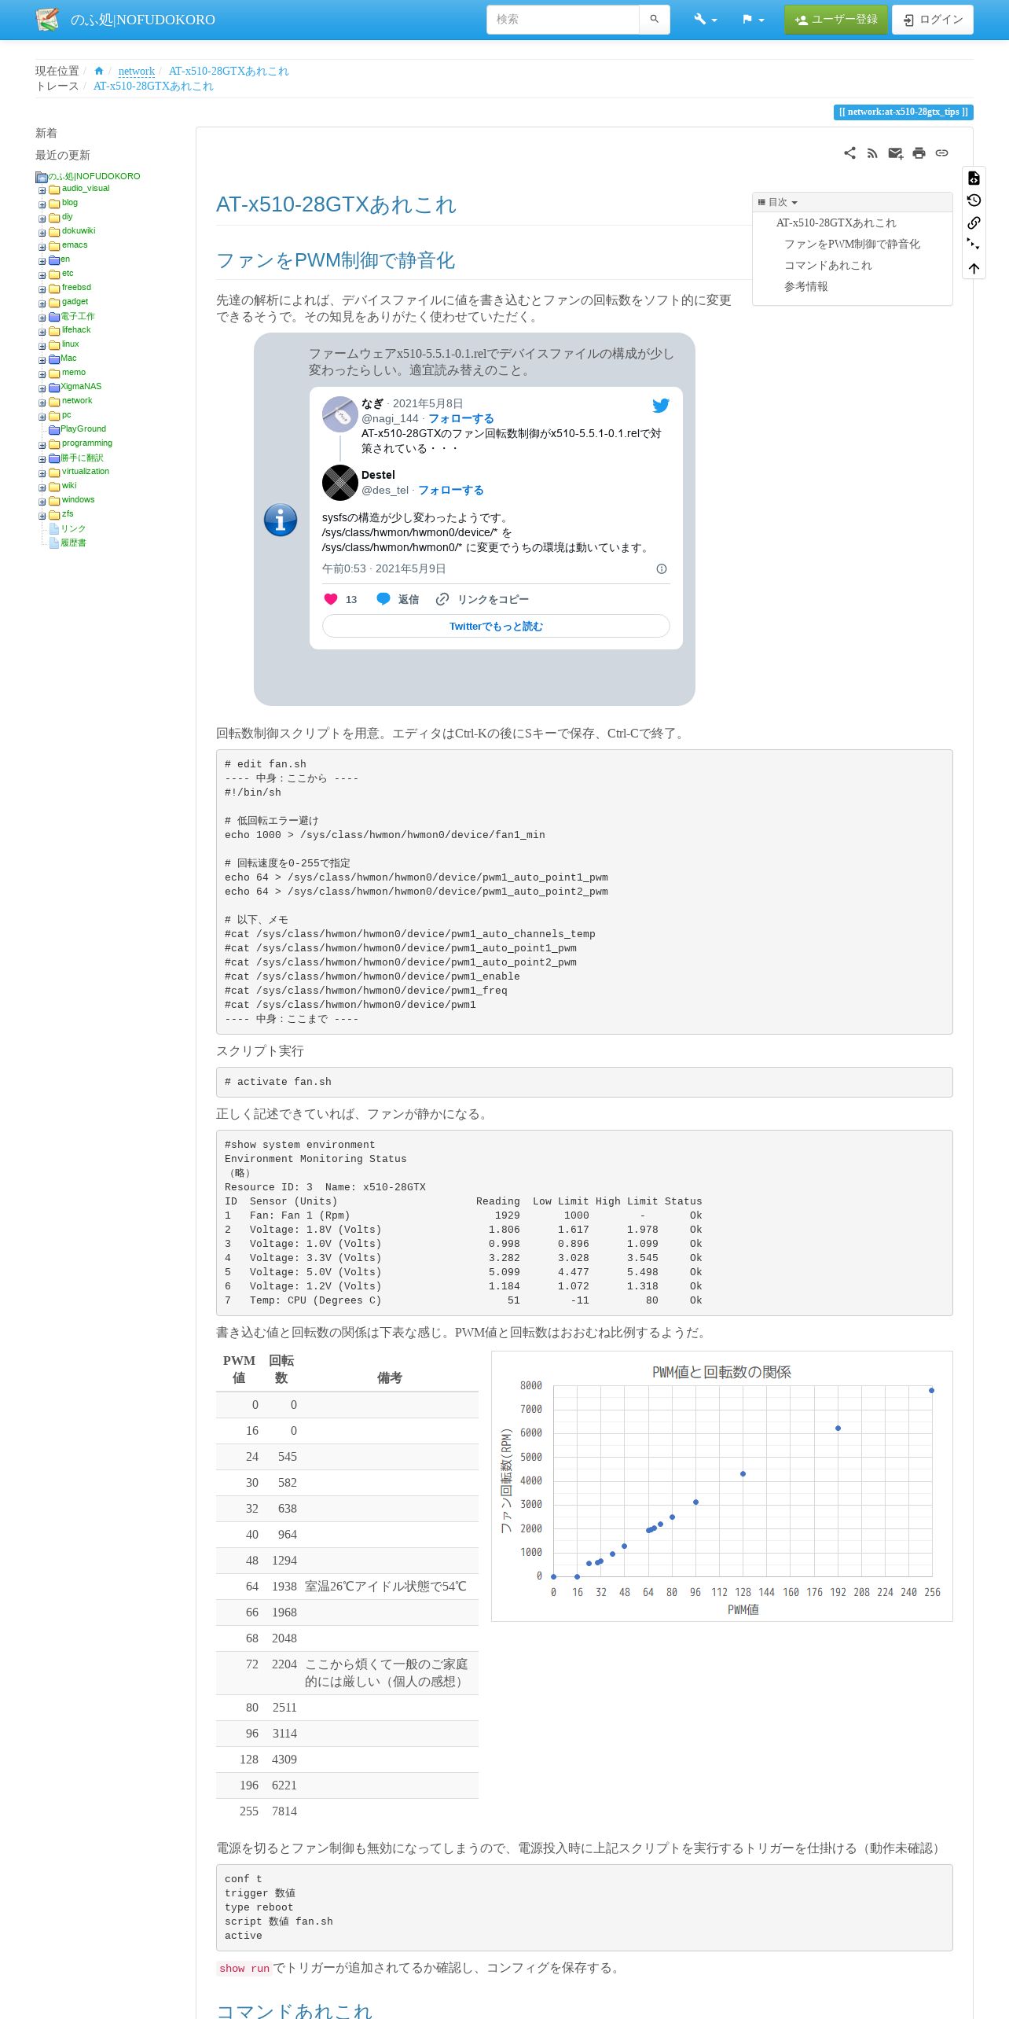Open the XigmaNAS folder in tree

coord(81,387)
